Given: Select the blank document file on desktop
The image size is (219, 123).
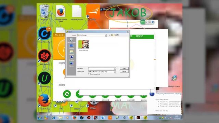Looking at the screenshot, I should tap(77, 13).
